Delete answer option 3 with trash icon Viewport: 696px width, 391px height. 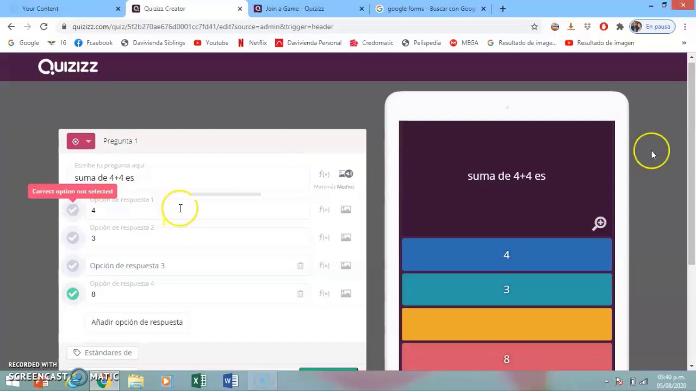300,266
